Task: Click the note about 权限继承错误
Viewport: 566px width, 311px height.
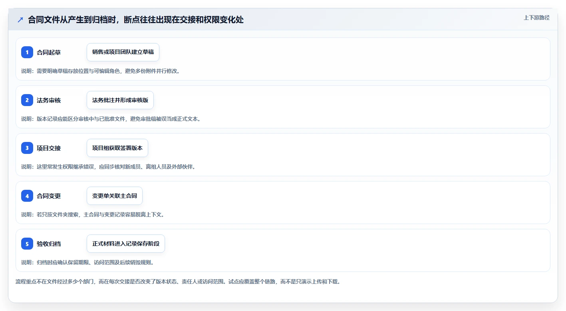Action: pyautogui.click(x=108, y=167)
